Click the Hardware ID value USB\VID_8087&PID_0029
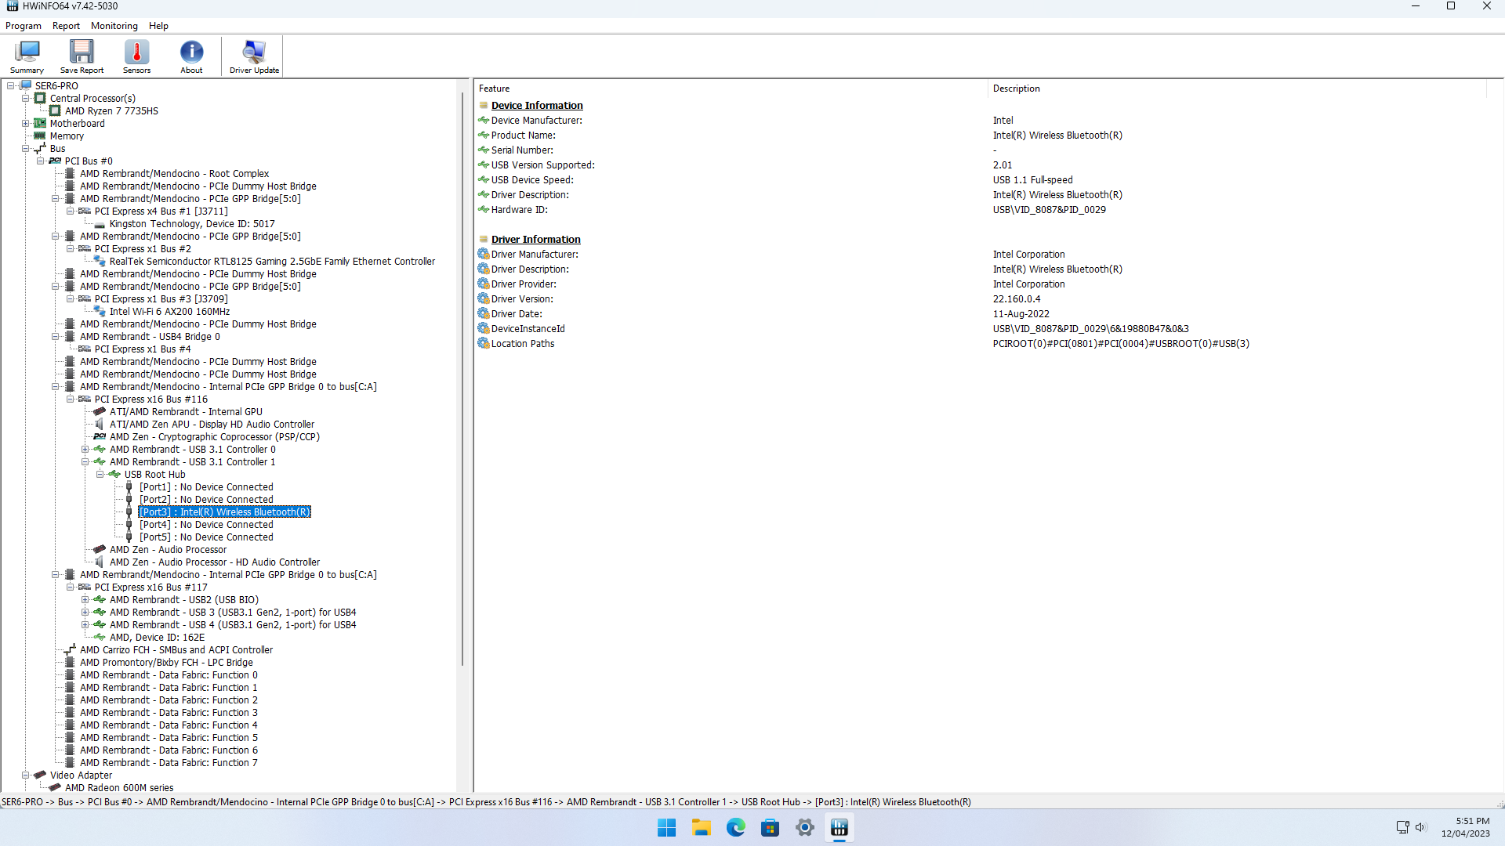1505x846 pixels. pos(1049,209)
